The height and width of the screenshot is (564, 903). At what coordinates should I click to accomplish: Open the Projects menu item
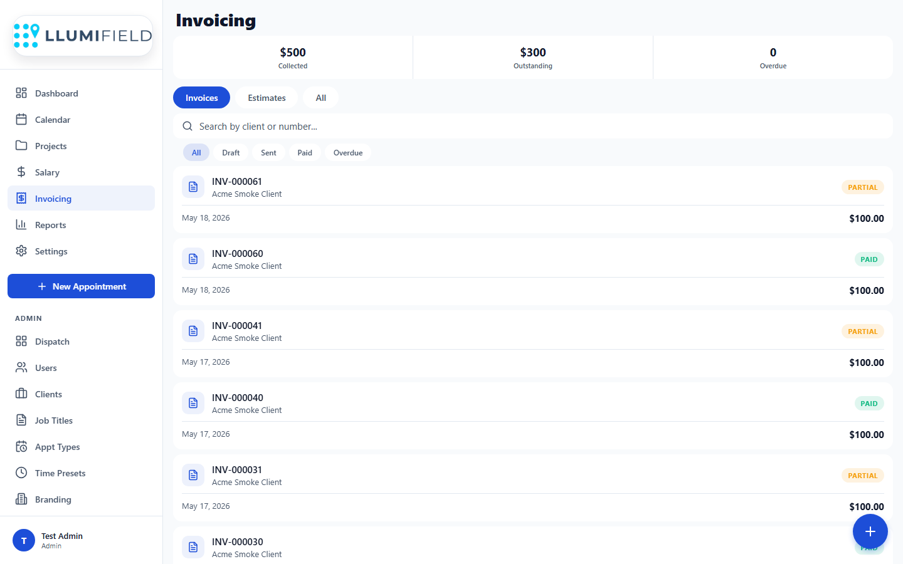81,145
